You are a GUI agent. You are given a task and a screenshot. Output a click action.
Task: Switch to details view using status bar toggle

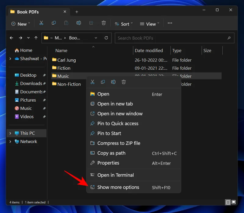228,202
